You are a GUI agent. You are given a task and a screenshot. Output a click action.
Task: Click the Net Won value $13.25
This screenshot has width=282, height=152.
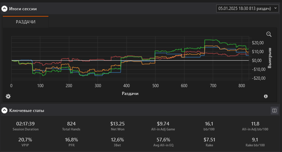tap(118, 124)
